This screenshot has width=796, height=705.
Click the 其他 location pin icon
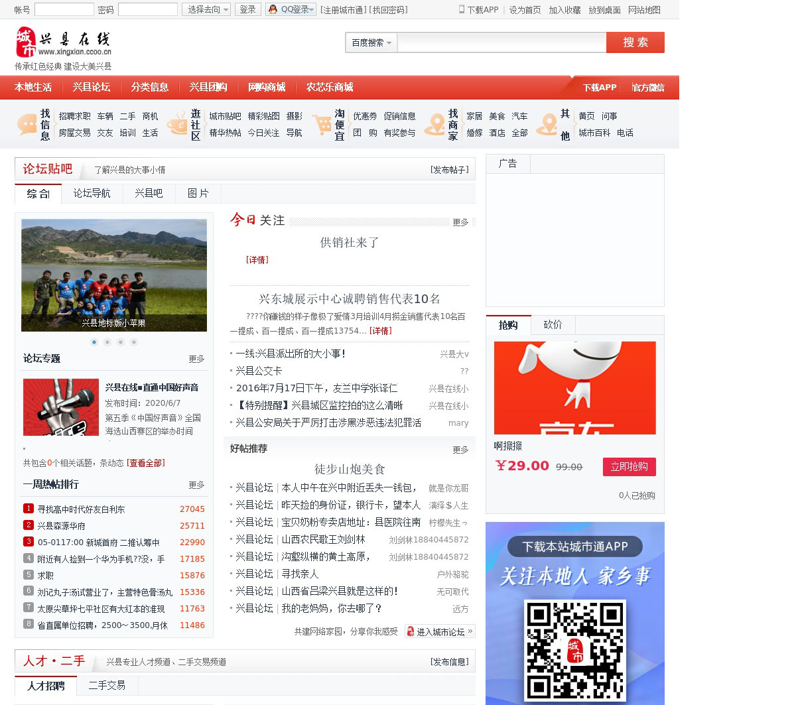coord(547,124)
